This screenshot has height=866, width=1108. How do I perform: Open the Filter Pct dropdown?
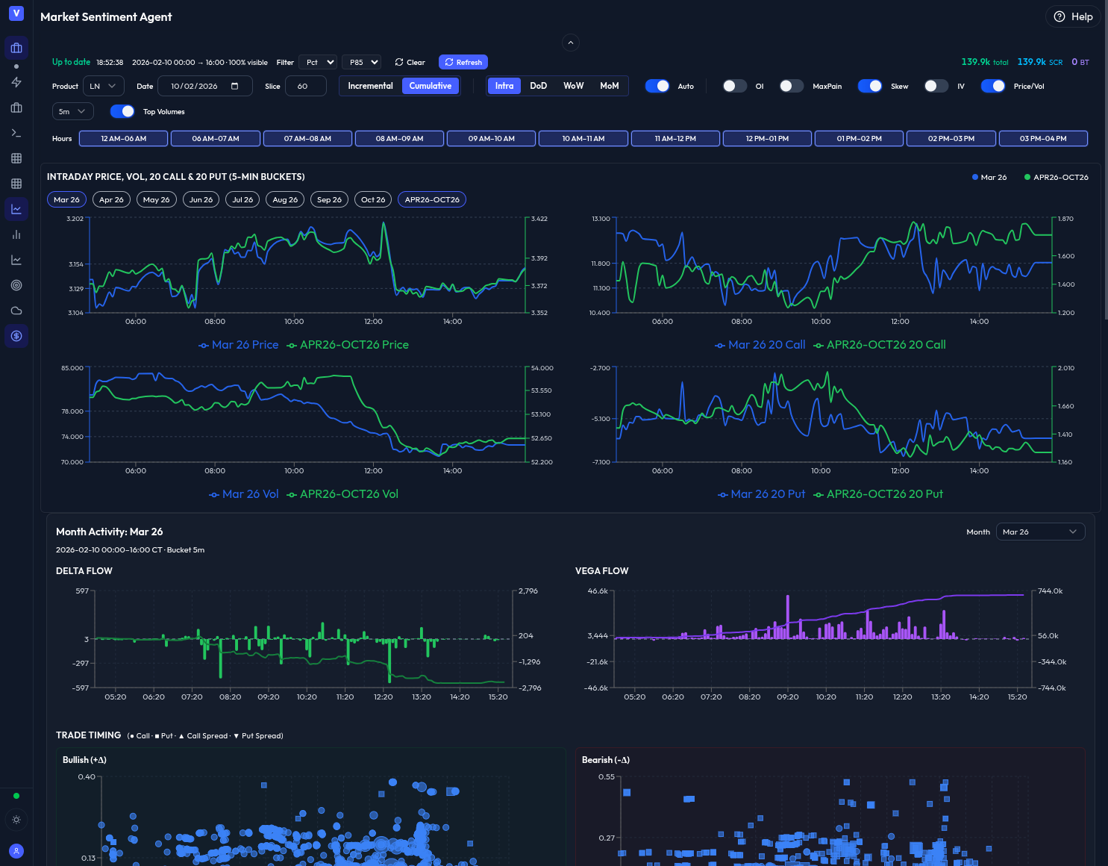pyautogui.click(x=318, y=62)
